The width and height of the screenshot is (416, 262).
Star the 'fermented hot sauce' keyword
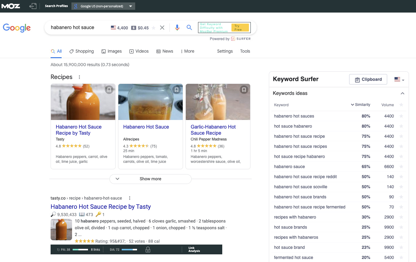pos(401,257)
